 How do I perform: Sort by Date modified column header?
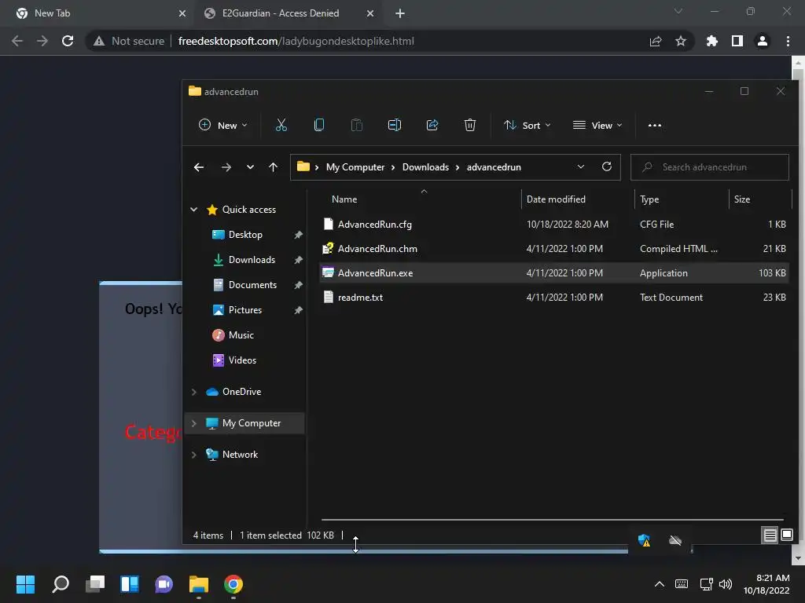pos(578,199)
